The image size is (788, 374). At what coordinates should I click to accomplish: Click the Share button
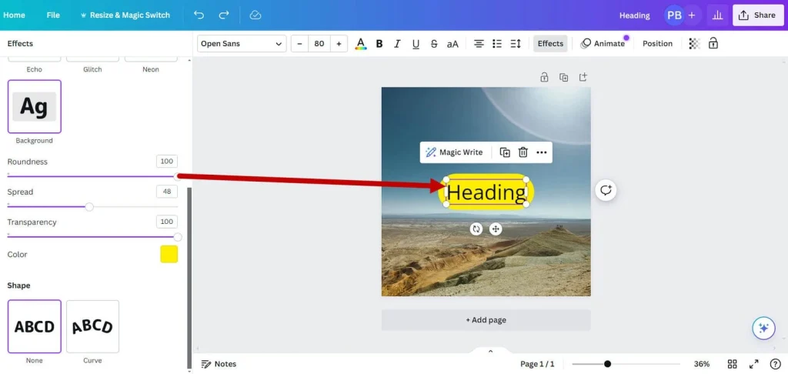pos(758,15)
